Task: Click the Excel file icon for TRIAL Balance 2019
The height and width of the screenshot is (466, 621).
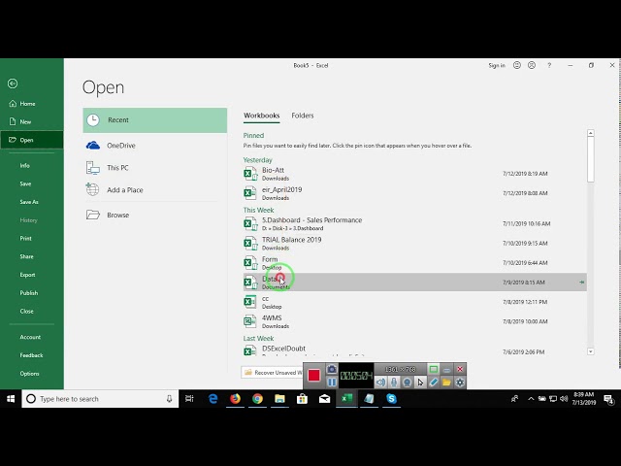Action: 250,243
